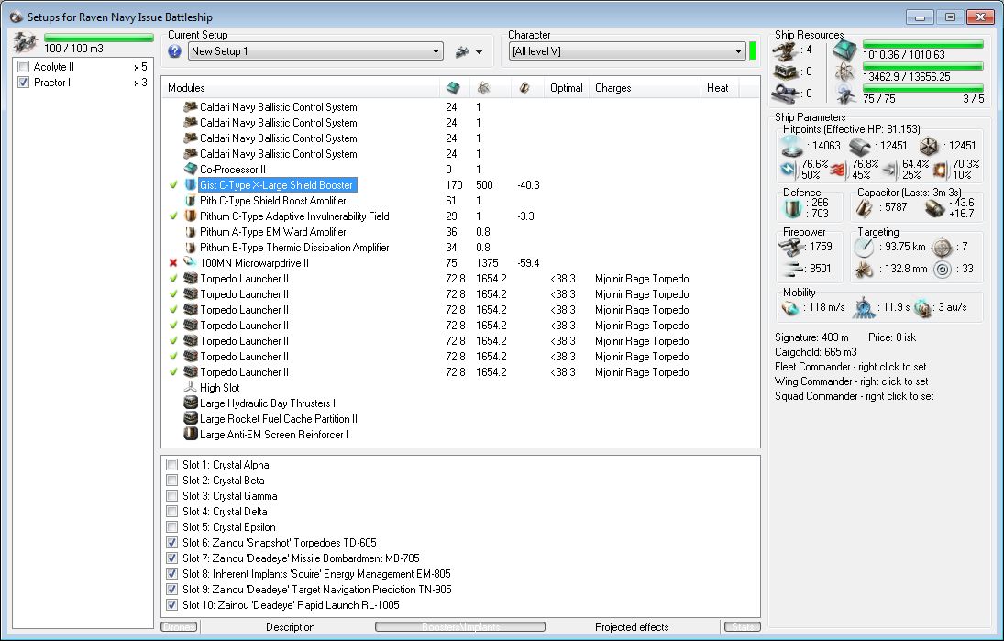Check Slot 3: Crystal Gamma implant
Screen dimensions: 1004x641
171,495
